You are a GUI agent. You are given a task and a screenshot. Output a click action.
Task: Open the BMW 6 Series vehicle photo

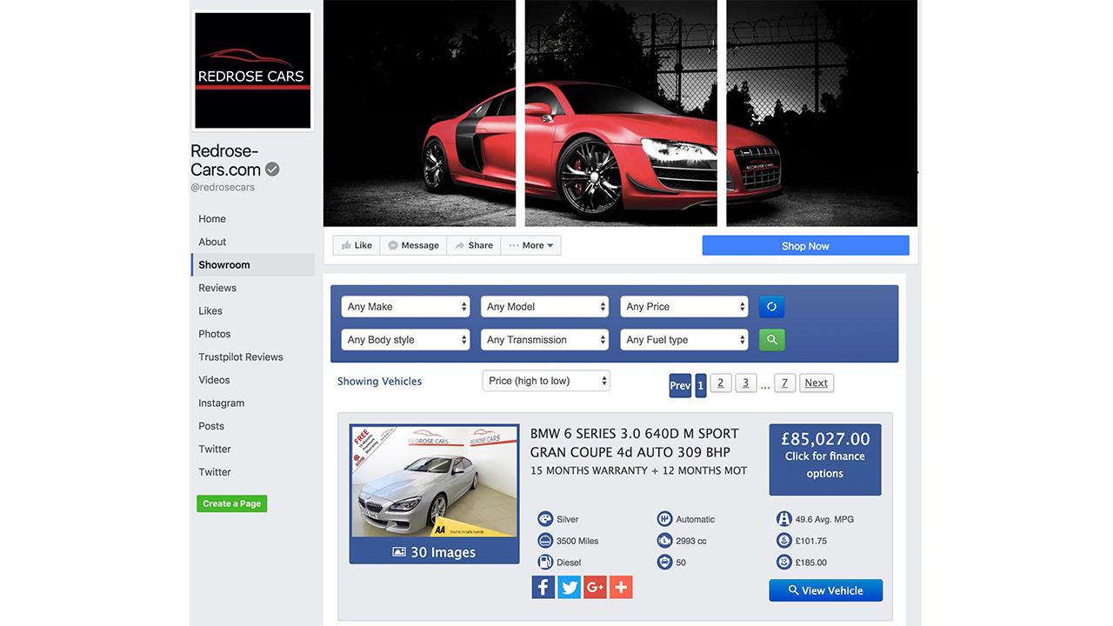[x=434, y=483]
